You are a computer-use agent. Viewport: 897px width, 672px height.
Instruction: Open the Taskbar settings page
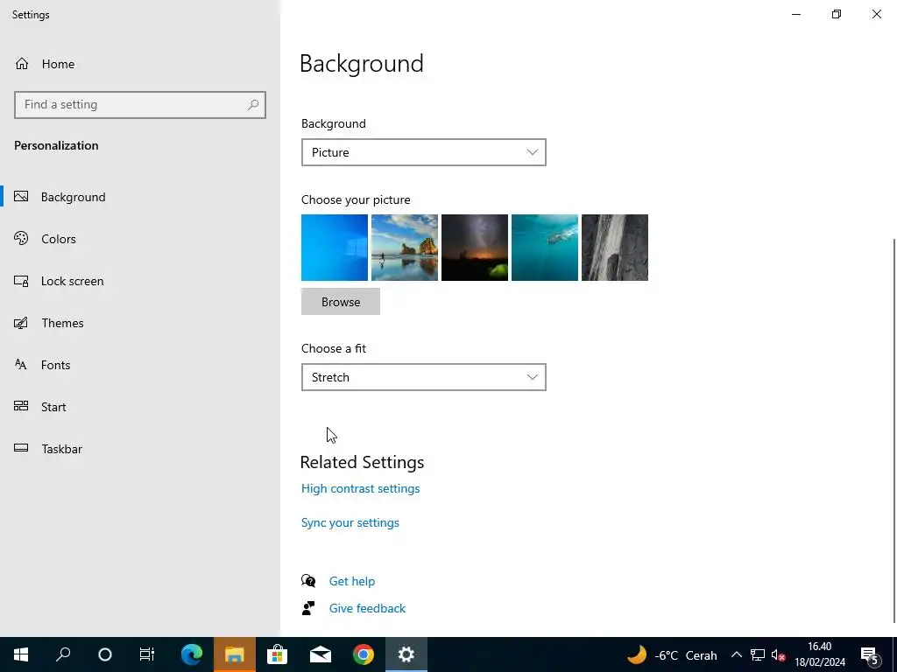140,449
